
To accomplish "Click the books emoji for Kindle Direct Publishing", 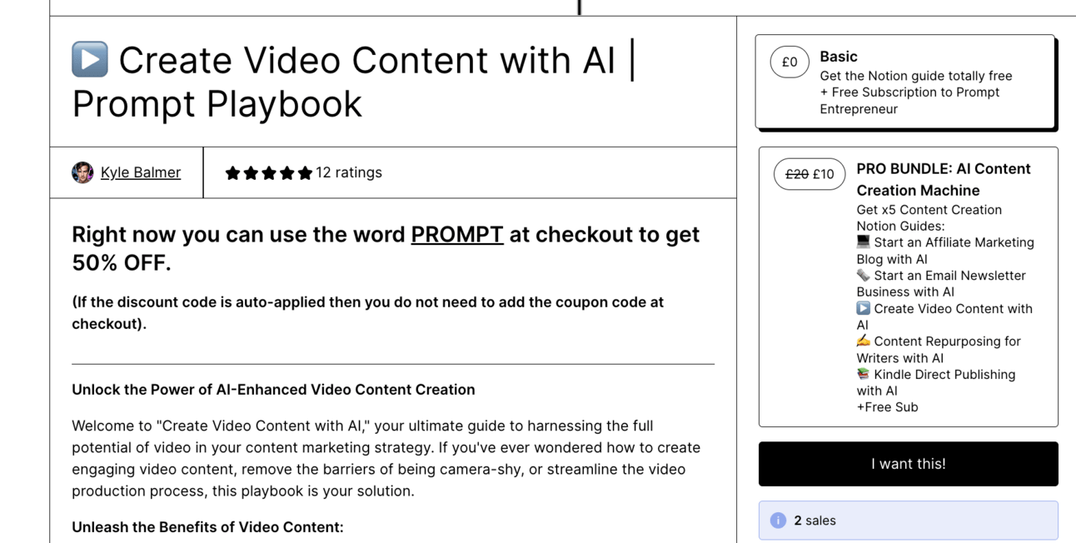I will pyautogui.click(x=864, y=374).
